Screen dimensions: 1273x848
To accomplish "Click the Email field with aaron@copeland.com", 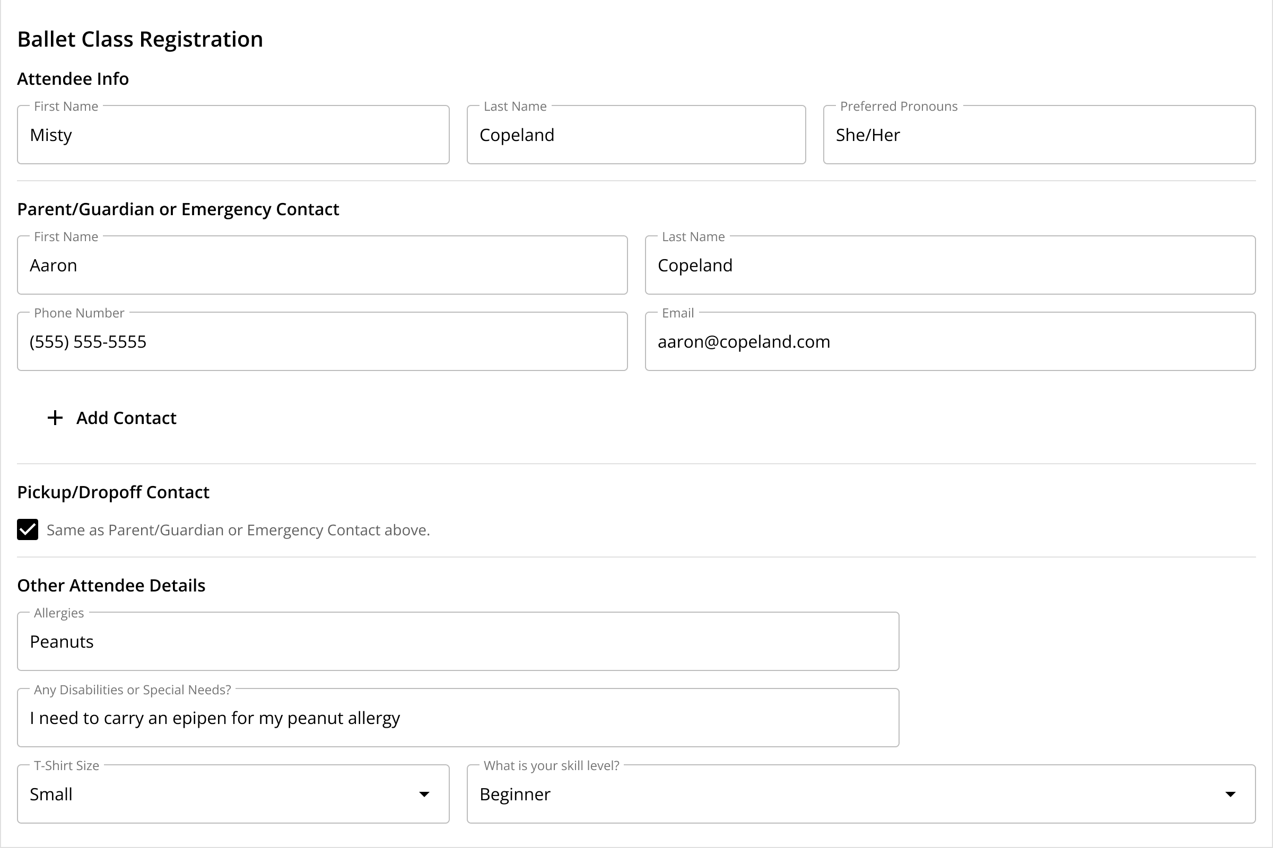I will point(951,341).
